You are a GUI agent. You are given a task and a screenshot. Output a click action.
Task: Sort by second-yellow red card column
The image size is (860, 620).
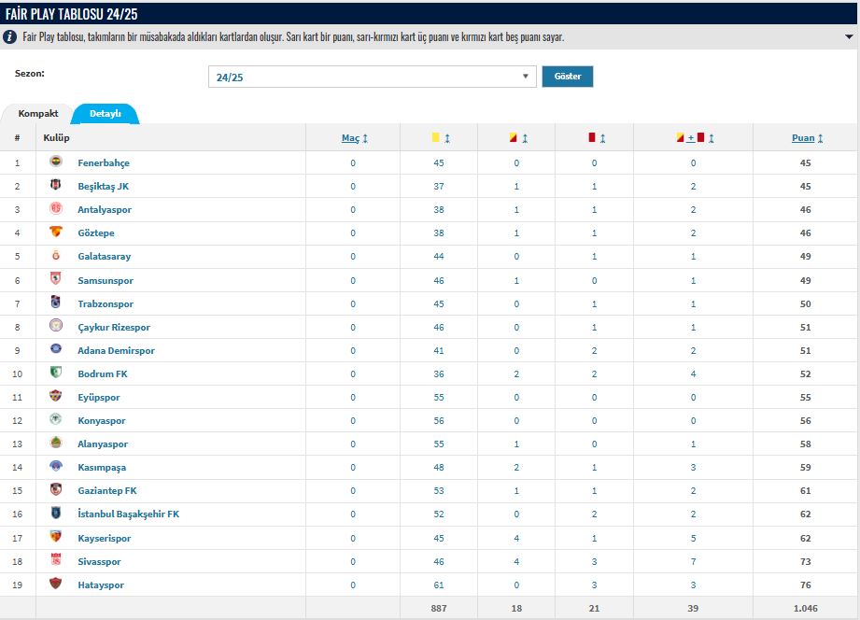click(518, 138)
